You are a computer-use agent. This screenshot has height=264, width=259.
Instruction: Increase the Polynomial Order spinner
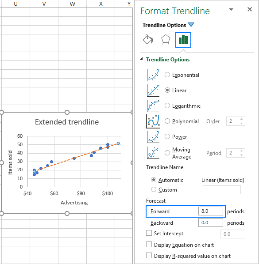click(x=241, y=119)
